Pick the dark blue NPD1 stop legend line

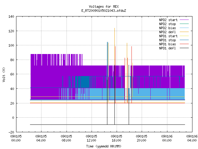[184, 40]
